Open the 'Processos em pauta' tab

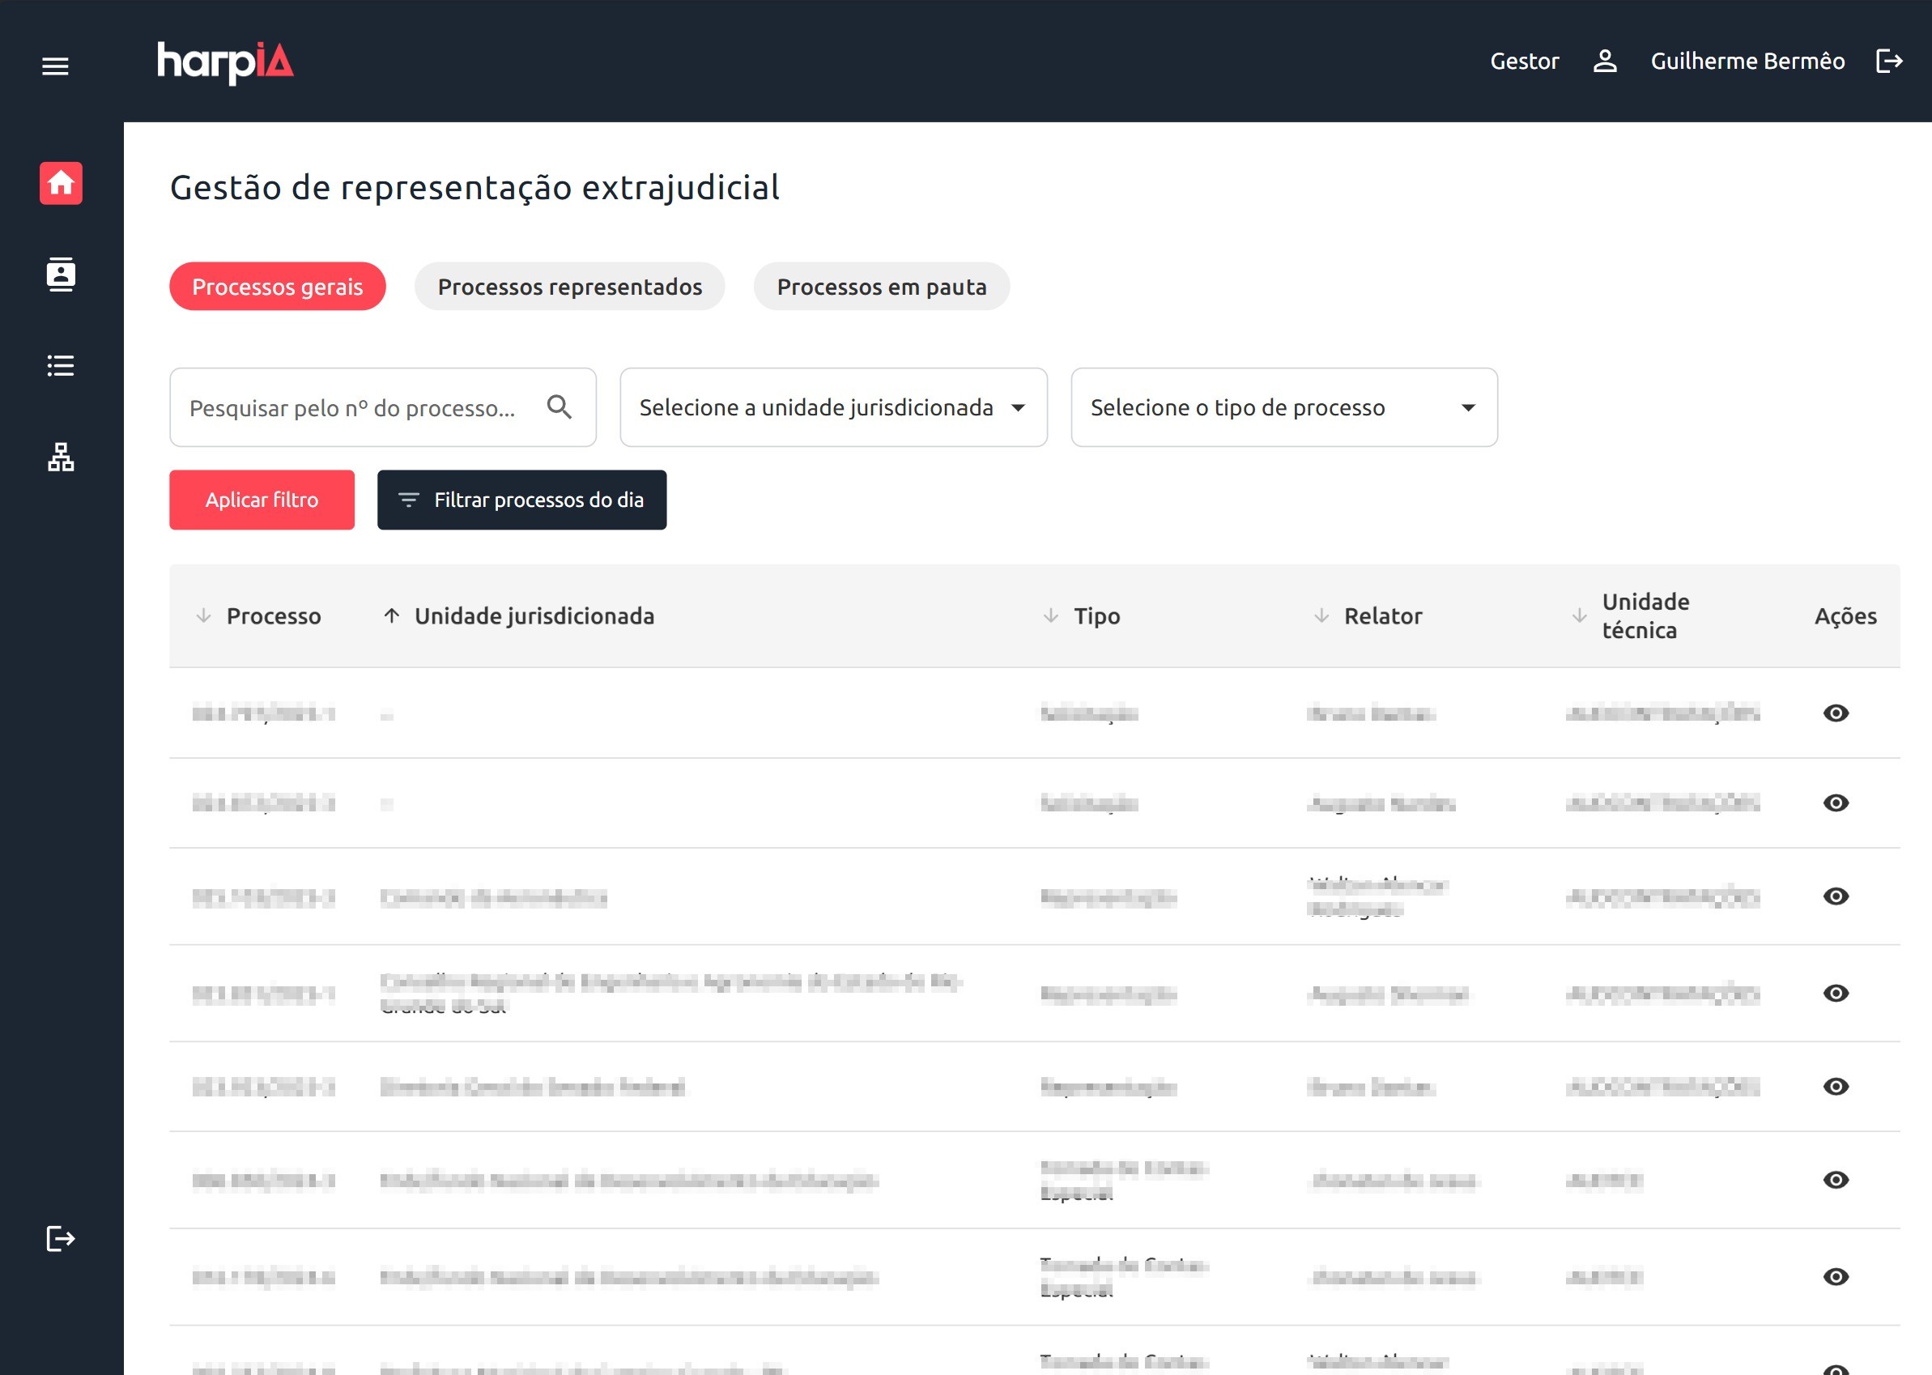pyautogui.click(x=881, y=286)
